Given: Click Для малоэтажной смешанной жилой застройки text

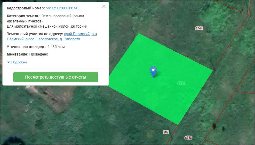Looking at the screenshot, I should click(x=47, y=26).
